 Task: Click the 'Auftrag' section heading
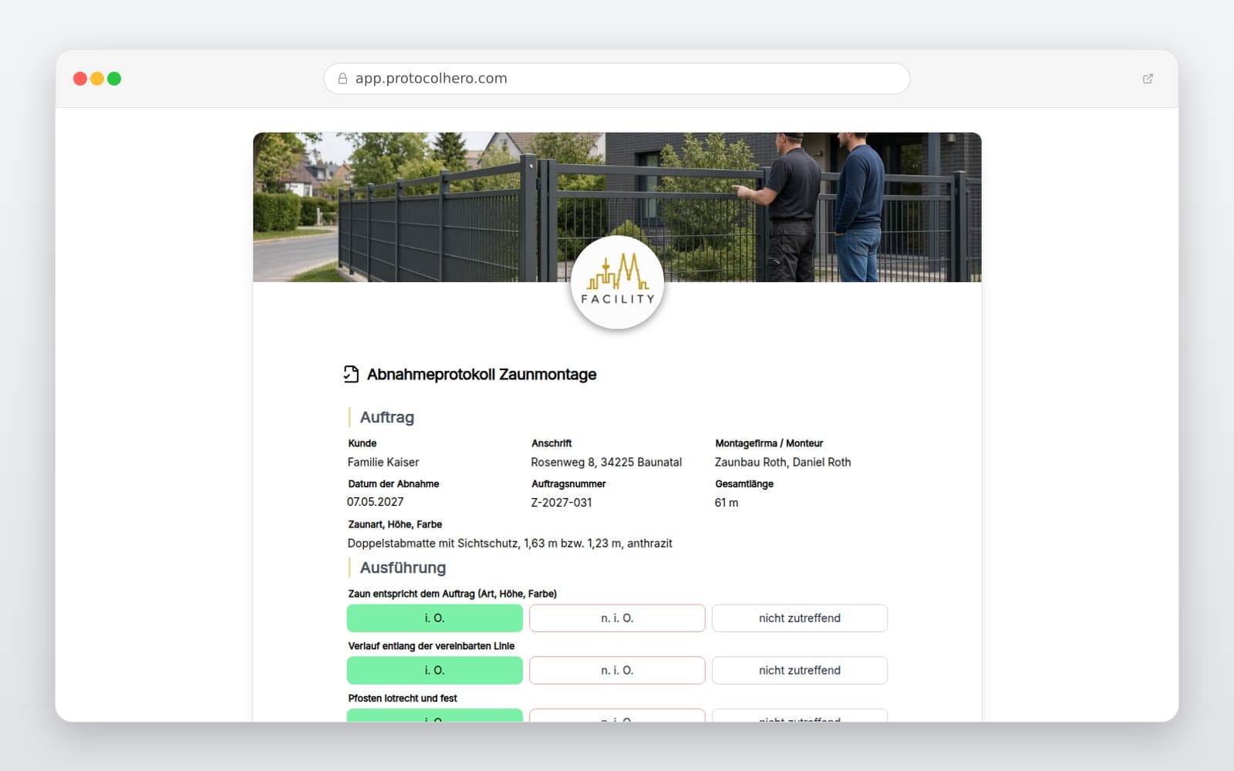click(387, 417)
